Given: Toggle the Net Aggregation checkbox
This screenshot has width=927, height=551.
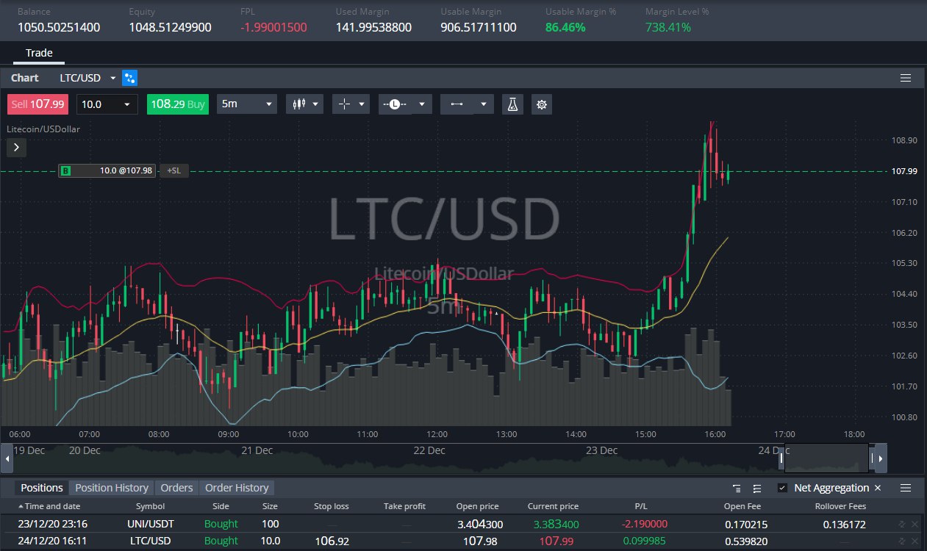Looking at the screenshot, I should coord(782,488).
